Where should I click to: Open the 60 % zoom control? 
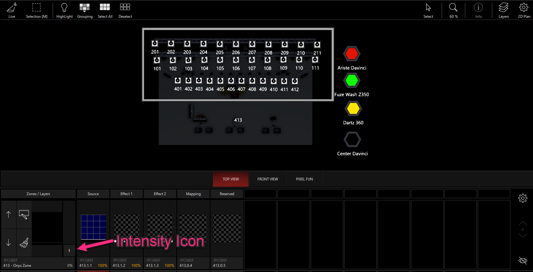pos(453,7)
